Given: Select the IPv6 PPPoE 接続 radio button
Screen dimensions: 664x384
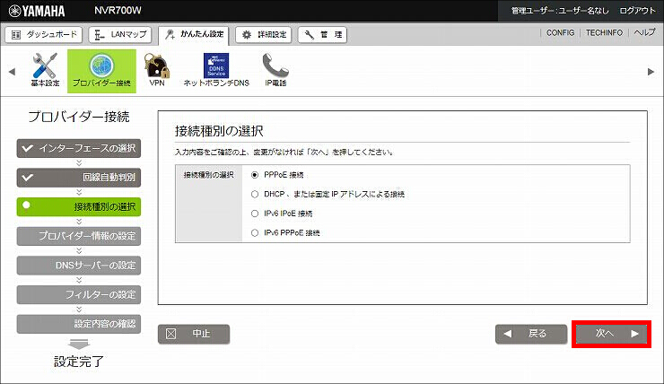Looking at the screenshot, I should coord(255,233).
